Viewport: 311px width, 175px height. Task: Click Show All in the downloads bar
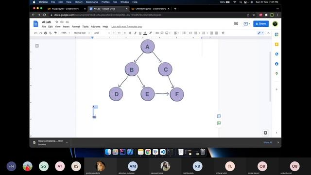pyautogui.click(x=268, y=142)
